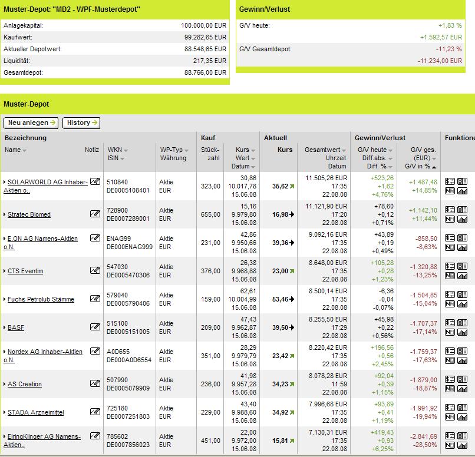
Task: Open the Fuchs Petrolub Stämme link
Action: point(41,299)
